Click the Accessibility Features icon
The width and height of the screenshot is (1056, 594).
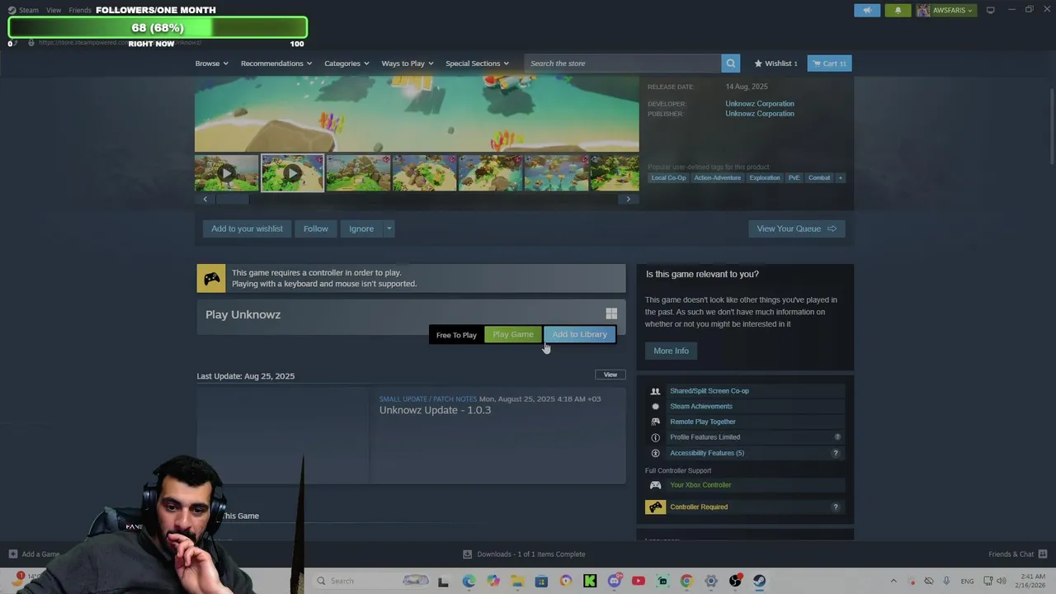(x=655, y=453)
